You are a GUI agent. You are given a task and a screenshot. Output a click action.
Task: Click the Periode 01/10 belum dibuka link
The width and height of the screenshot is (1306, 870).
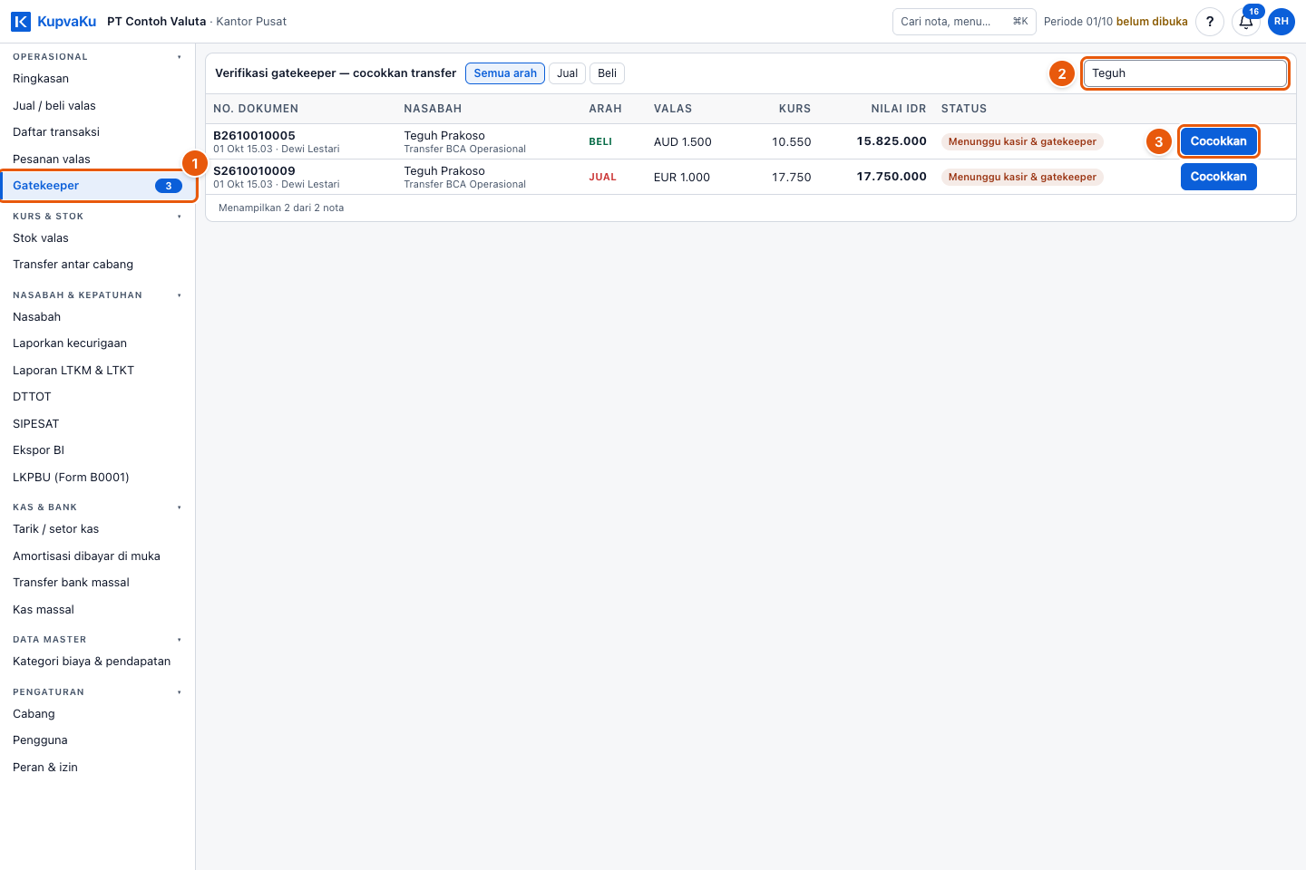point(1116,22)
